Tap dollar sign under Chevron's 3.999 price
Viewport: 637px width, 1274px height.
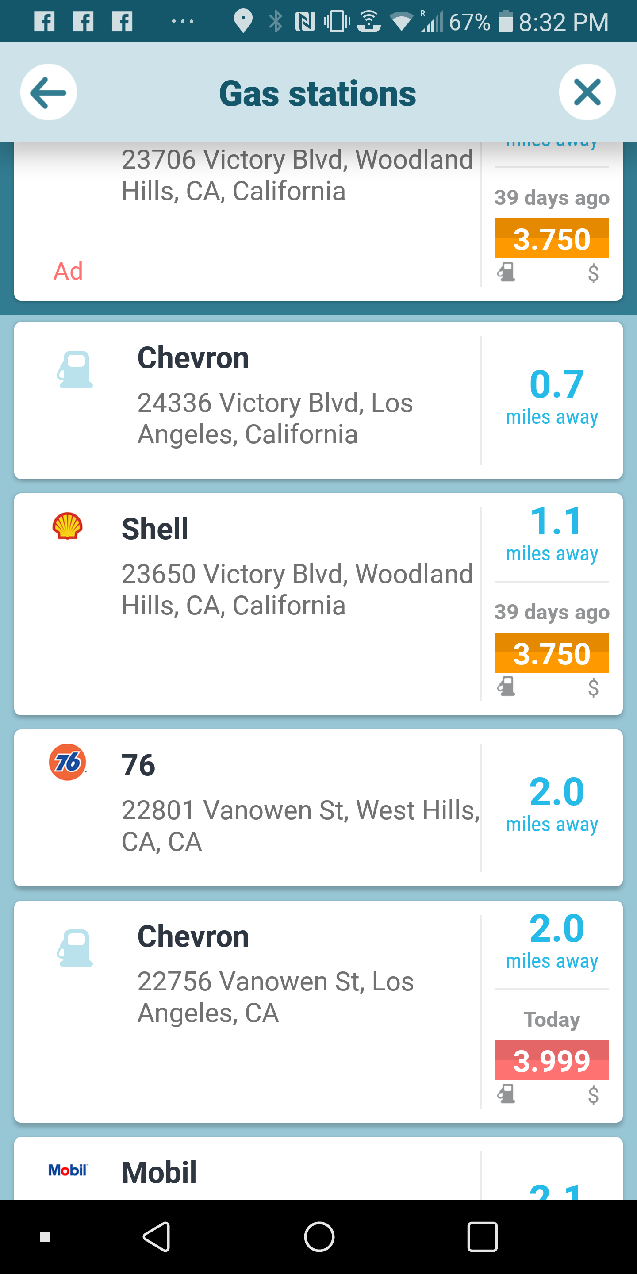(594, 1095)
